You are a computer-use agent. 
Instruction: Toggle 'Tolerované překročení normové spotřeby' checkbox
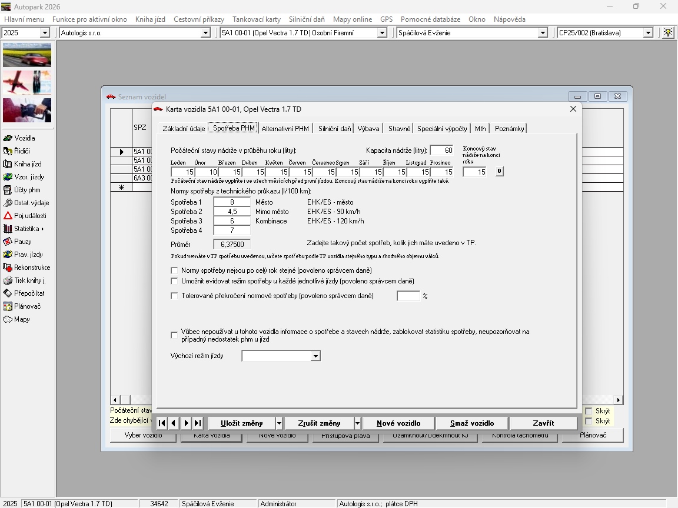click(x=174, y=296)
